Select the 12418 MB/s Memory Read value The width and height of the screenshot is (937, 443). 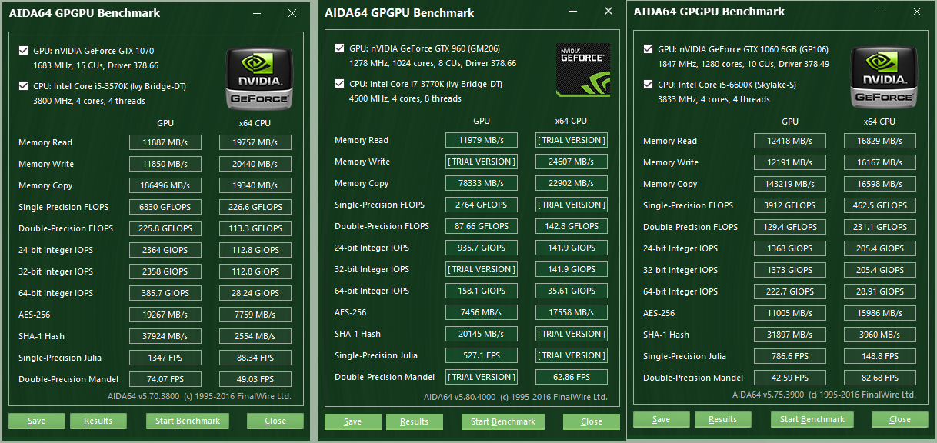(790, 141)
